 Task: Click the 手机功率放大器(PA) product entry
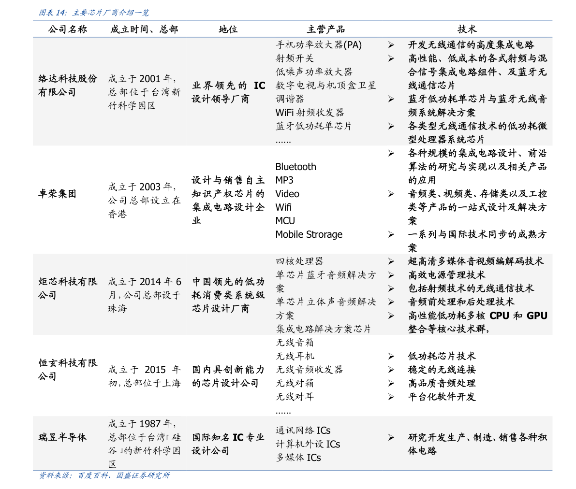tap(318, 45)
